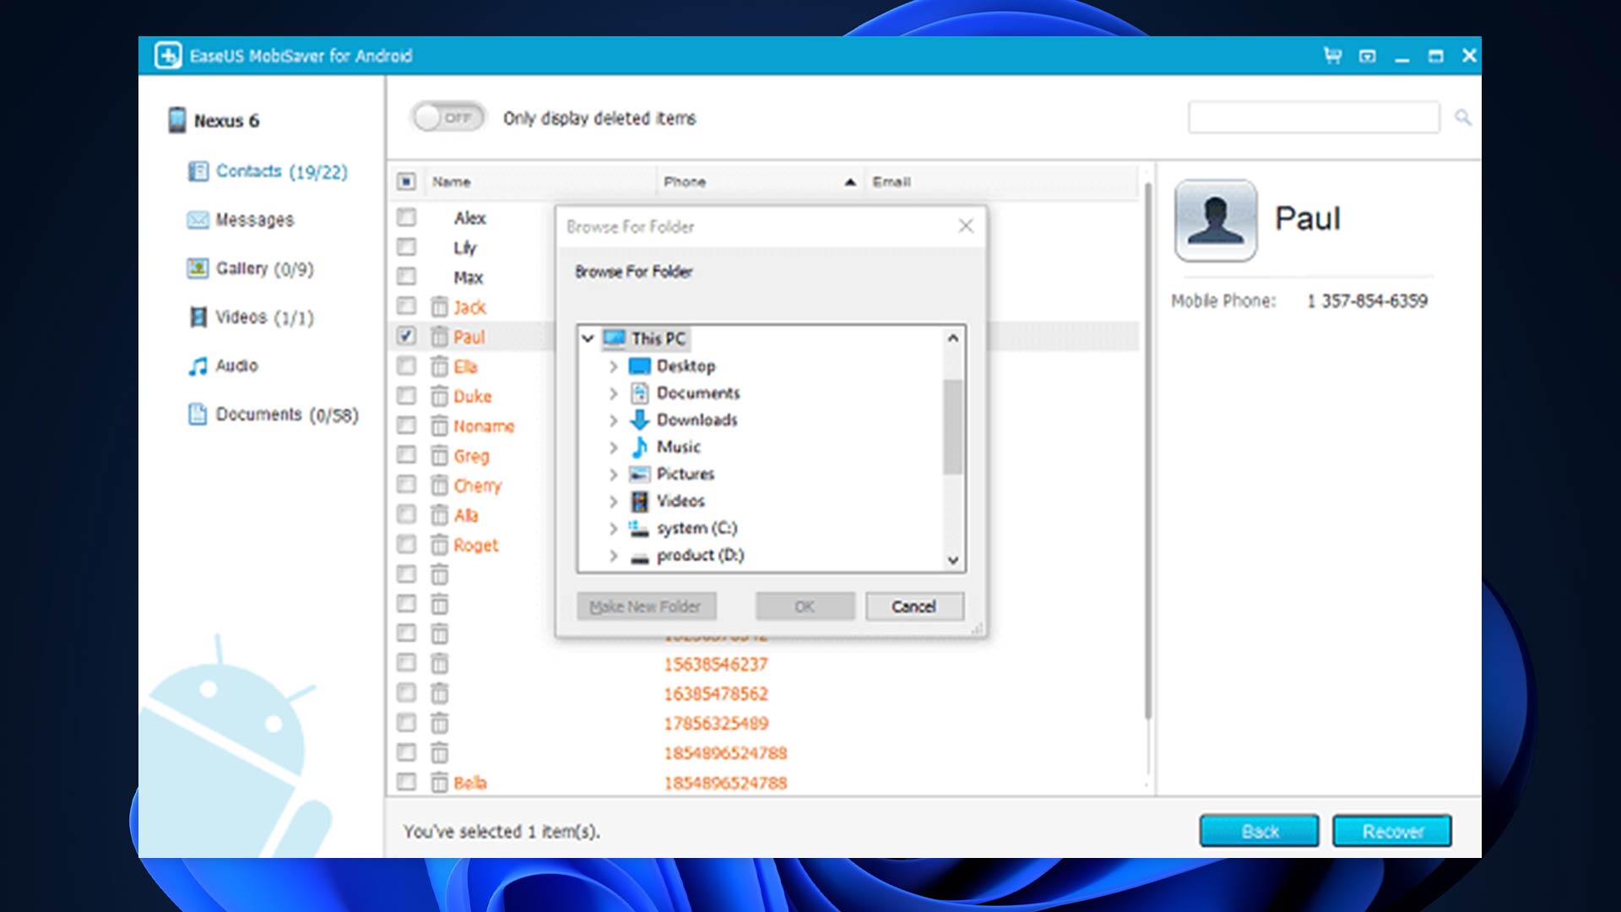Expand the system (C:) drive node

614,529
